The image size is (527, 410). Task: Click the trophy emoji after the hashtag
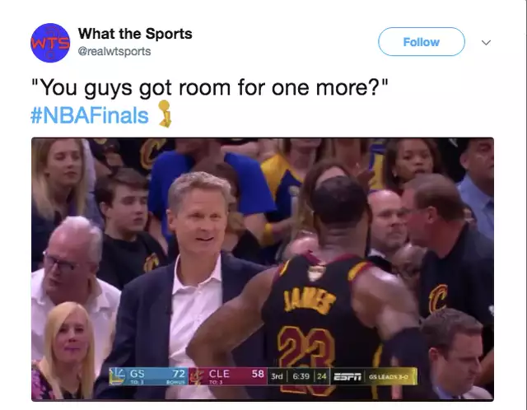pyautogui.click(x=165, y=114)
